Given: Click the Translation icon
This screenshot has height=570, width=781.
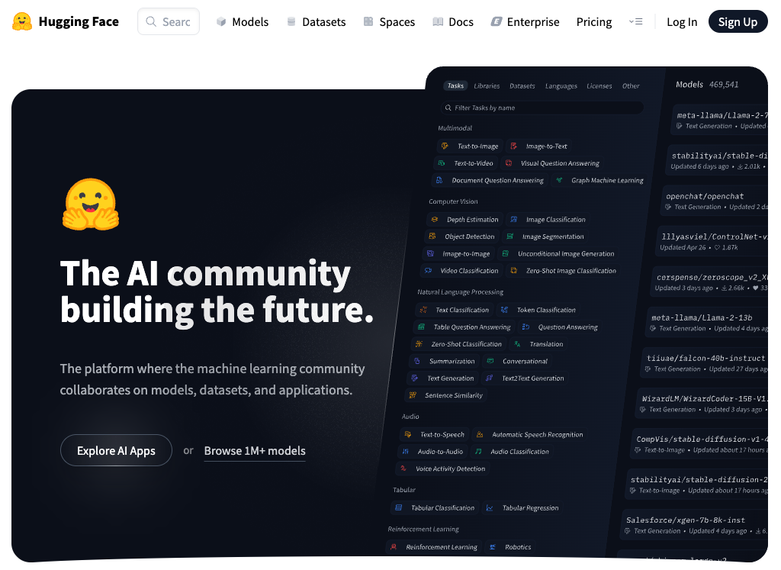Looking at the screenshot, I should [x=518, y=344].
